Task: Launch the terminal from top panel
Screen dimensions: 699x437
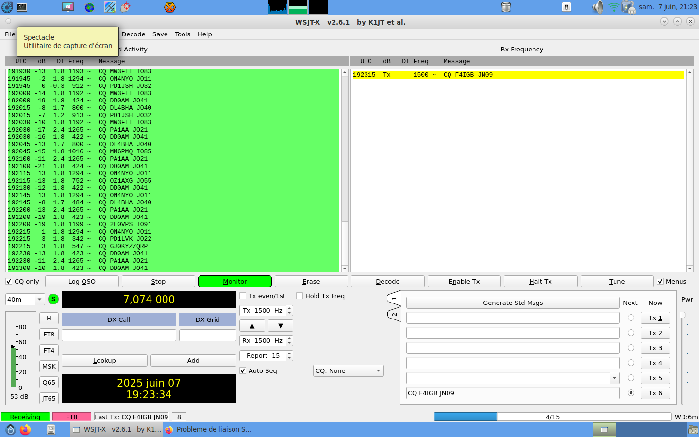Action: 22,7
